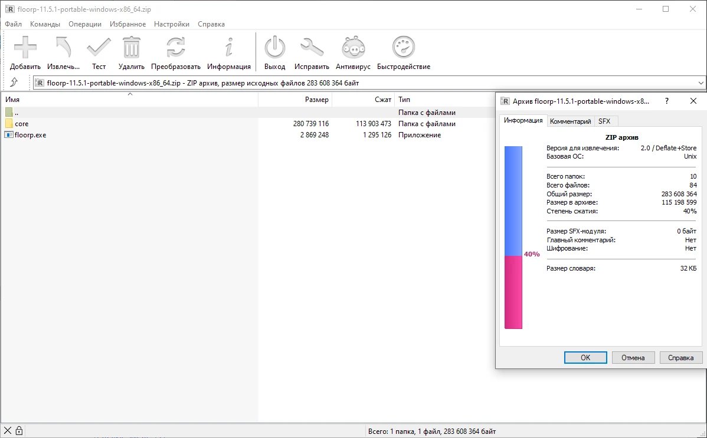Screen dimensions: 707x438
Task: Click the Извлечь (Extract) toolbar icon
Action: 63,52
